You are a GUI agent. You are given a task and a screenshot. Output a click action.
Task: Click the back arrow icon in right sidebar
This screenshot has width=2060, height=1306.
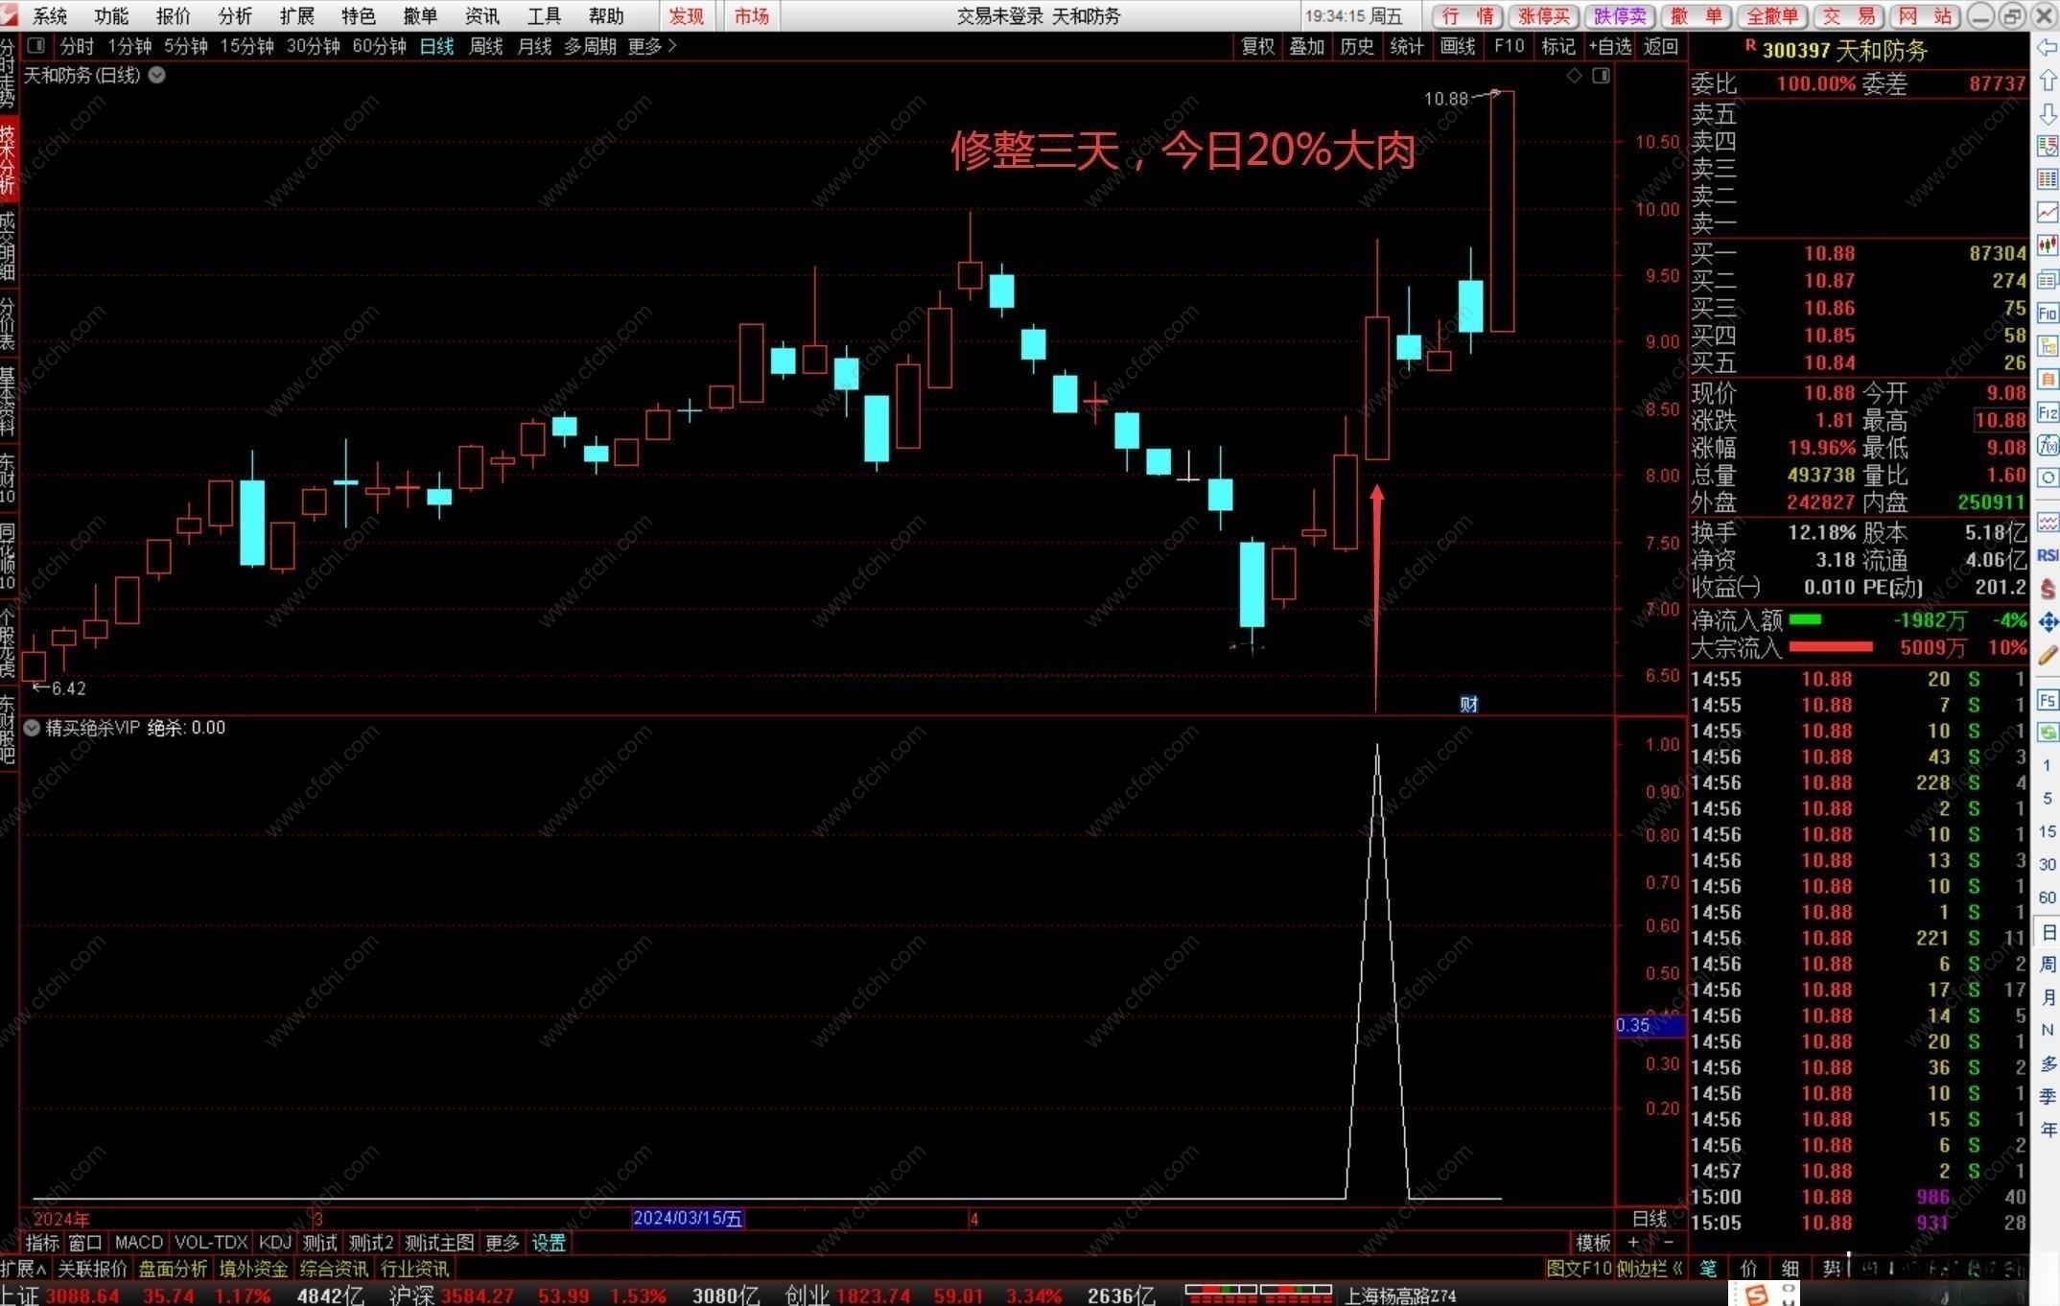click(x=2047, y=47)
